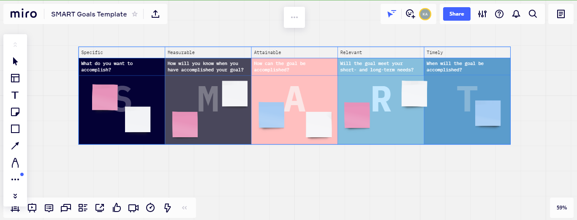577x220 pixels.
Task: Select white sticky note in Relevant column
Action: [x=414, y=94]
